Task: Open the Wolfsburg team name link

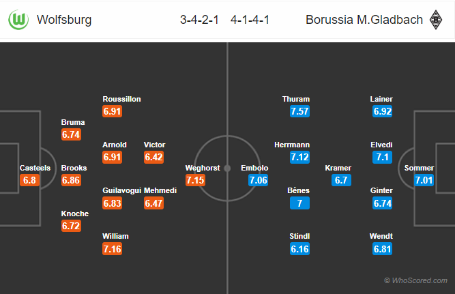Action: pos(64,20)
